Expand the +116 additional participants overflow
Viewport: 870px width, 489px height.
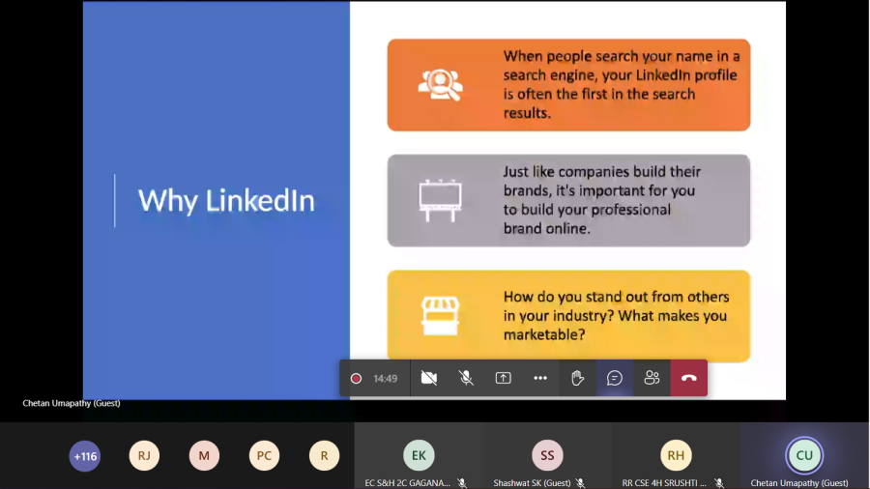(85, 455)
